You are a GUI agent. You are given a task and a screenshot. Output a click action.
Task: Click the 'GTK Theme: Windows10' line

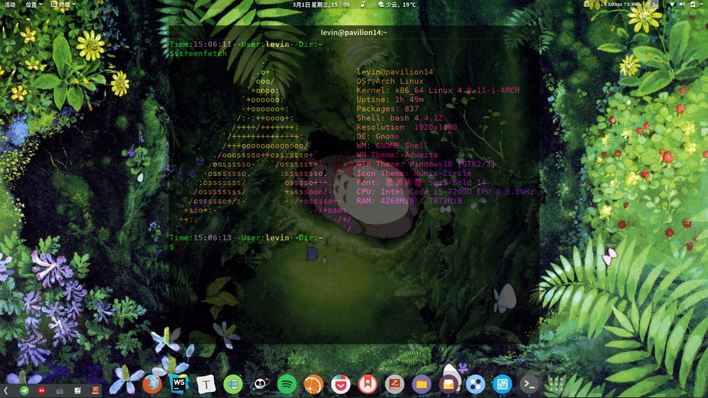426,164
